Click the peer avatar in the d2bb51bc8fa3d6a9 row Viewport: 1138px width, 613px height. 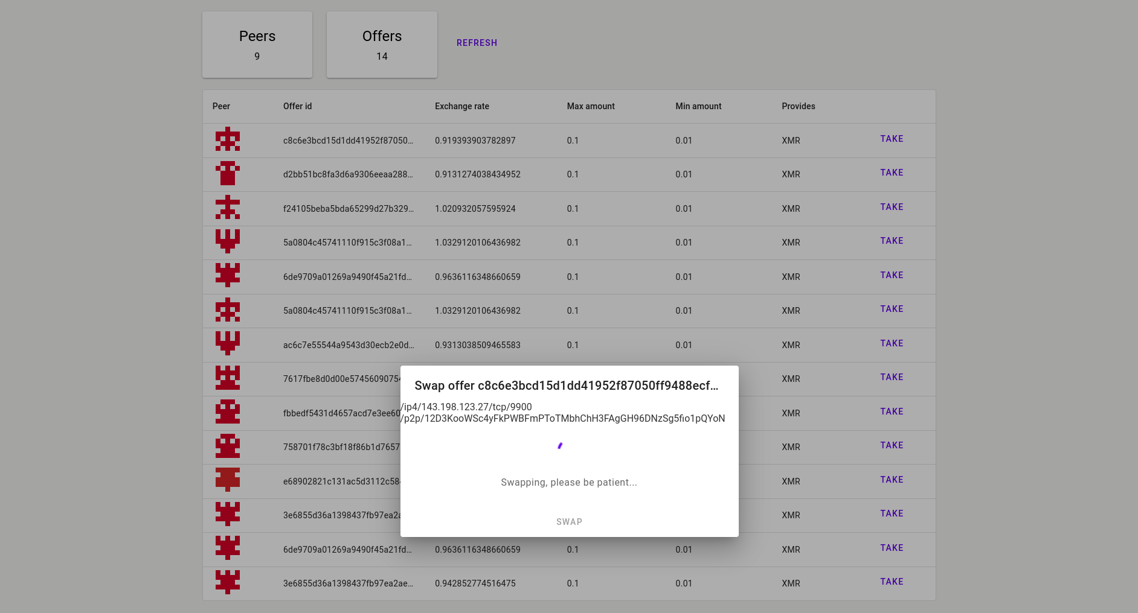coord(228,174)
